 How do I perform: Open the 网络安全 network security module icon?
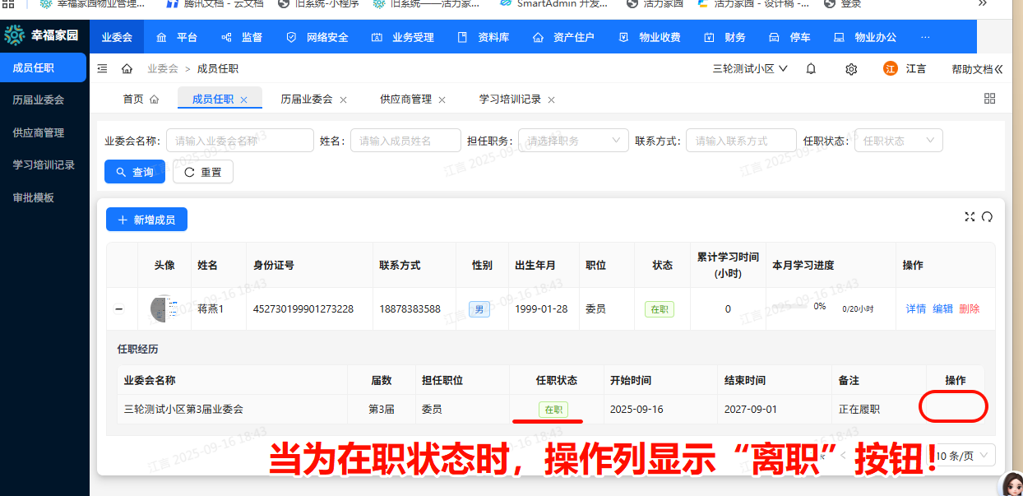pyautogui.click(x=291, y=36)
